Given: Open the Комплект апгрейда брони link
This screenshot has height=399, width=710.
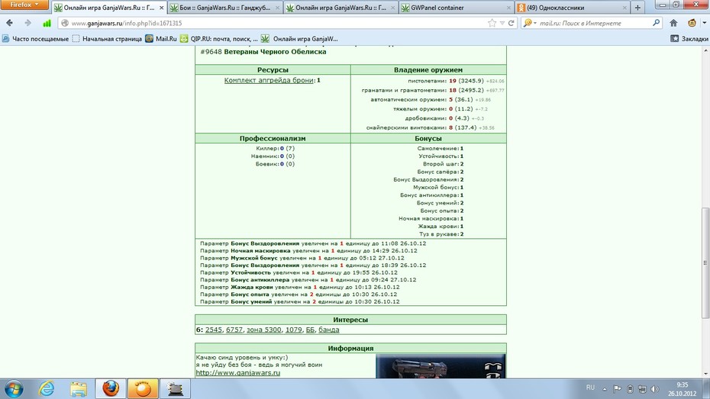Looking at the screenshot, I should tap(269, 80).
